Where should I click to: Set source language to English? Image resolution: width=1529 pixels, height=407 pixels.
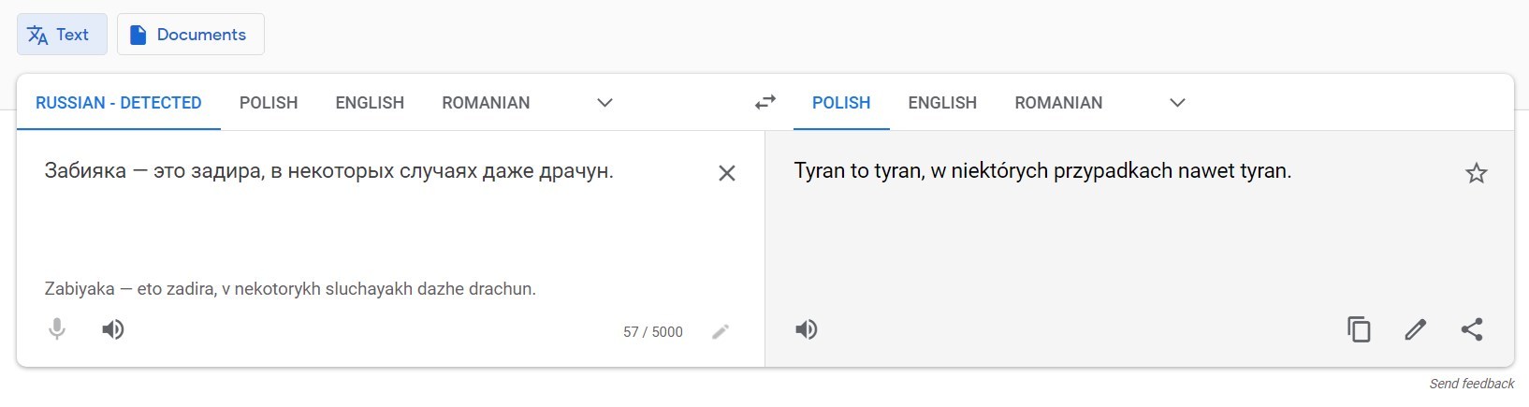(370, 102)
